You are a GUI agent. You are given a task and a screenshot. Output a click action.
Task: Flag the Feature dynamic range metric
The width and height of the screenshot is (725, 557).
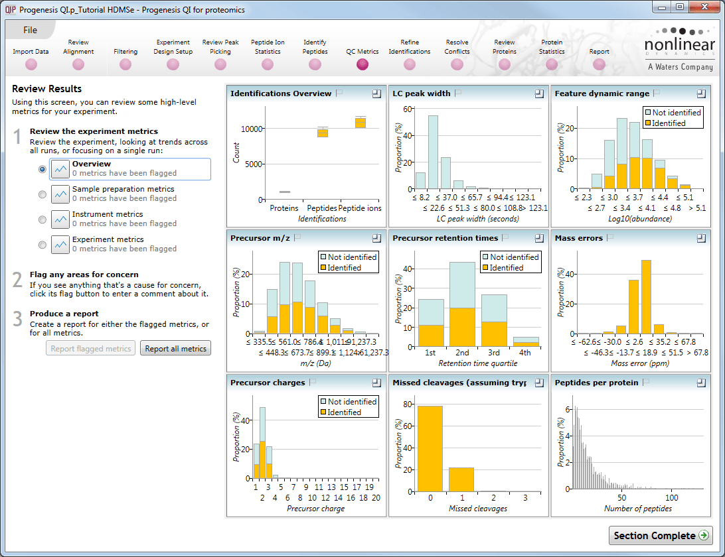pos(657,93)
